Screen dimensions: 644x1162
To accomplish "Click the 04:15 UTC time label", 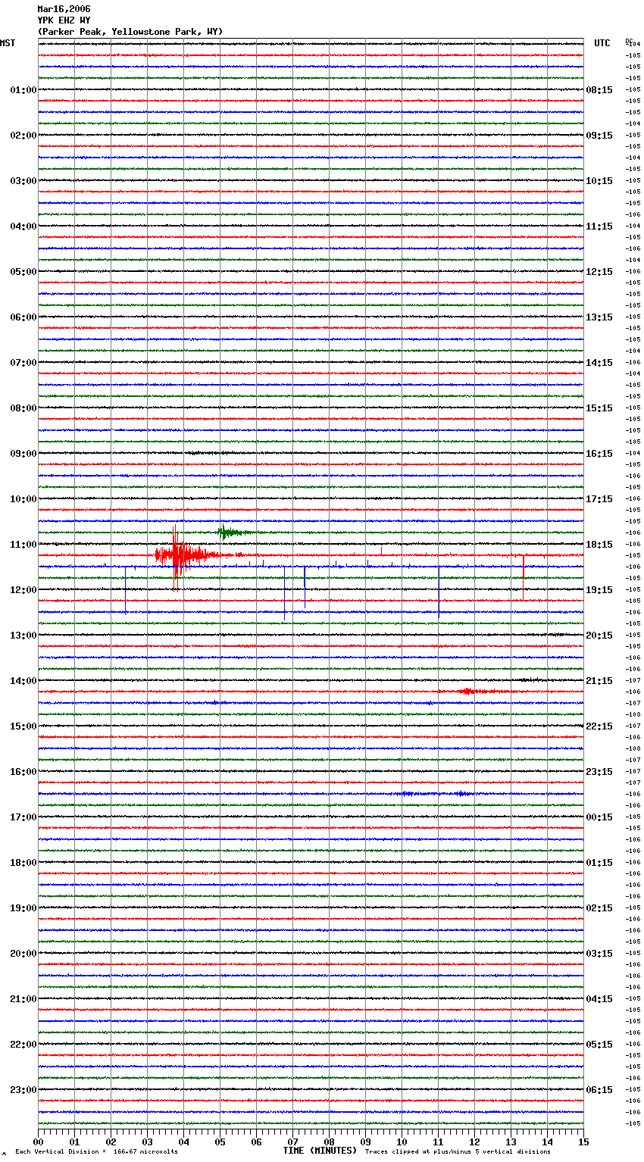I will click(x=599, y=999).
